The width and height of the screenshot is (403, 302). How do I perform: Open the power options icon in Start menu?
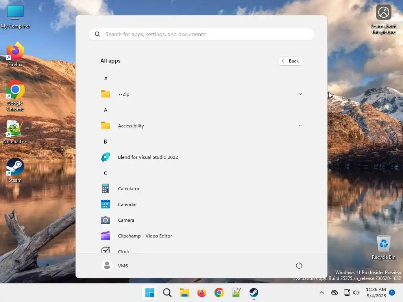click(299, 265)
